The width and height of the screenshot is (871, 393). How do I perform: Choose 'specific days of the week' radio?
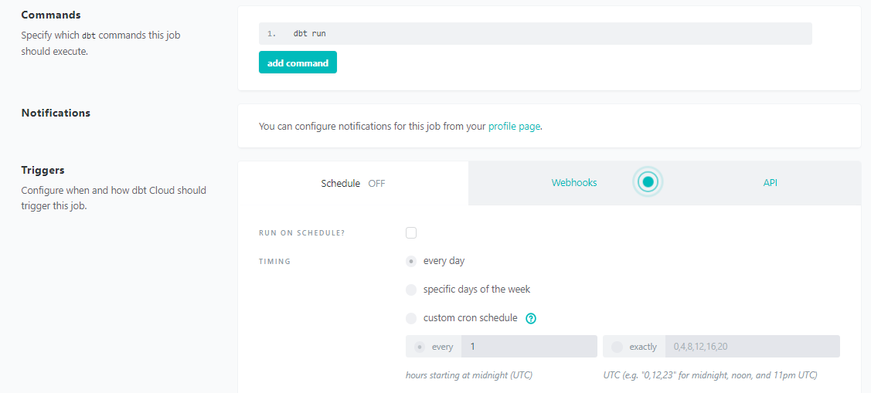[x=411, y=290]
